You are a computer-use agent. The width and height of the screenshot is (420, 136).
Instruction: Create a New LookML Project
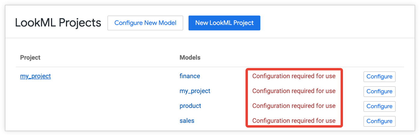(224, 23)
